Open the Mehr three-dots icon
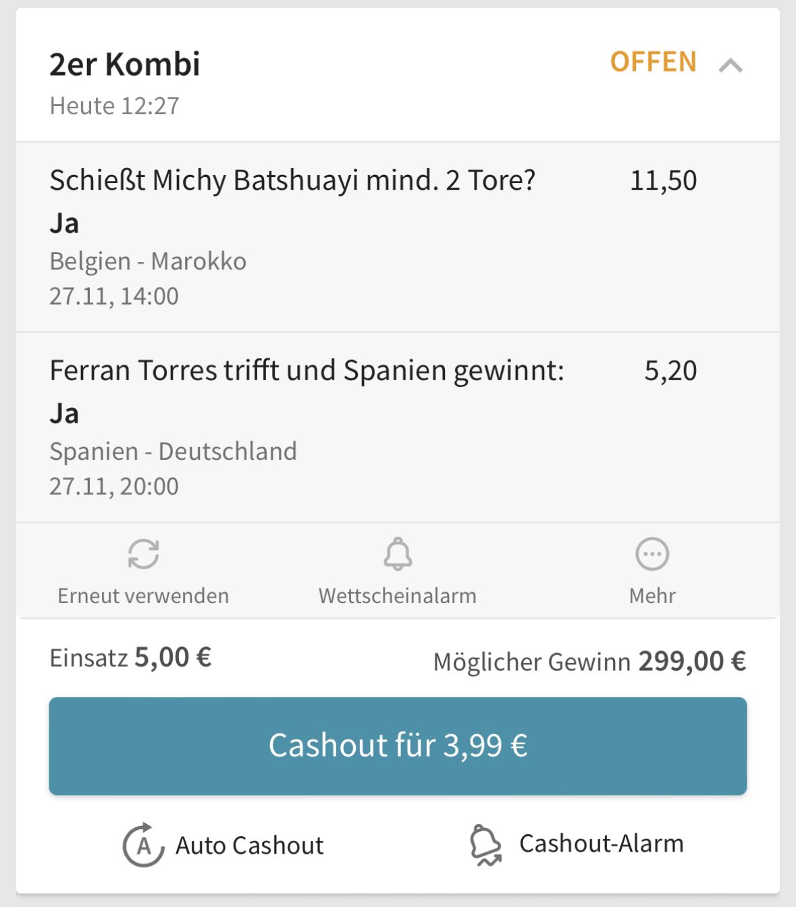 point(652,554)
